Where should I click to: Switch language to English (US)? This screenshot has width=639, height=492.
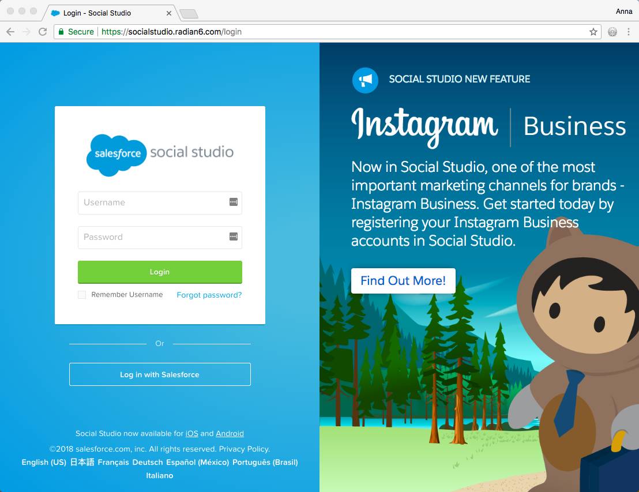44,462
